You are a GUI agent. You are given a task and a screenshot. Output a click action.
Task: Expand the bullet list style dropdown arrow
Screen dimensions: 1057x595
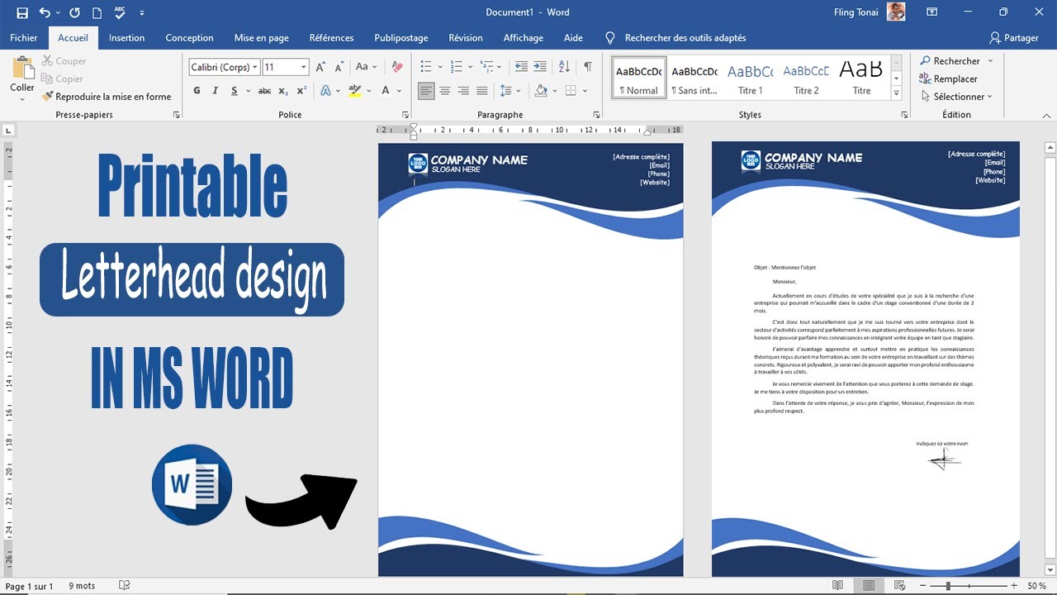click(x=439, y=67)
